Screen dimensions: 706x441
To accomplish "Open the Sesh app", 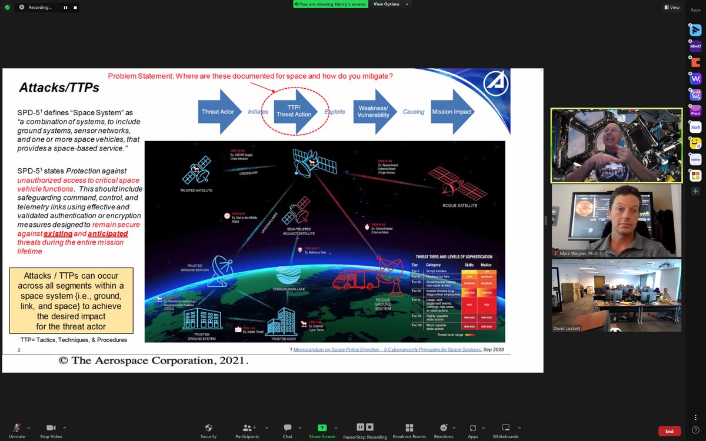I will pos(695,127).
